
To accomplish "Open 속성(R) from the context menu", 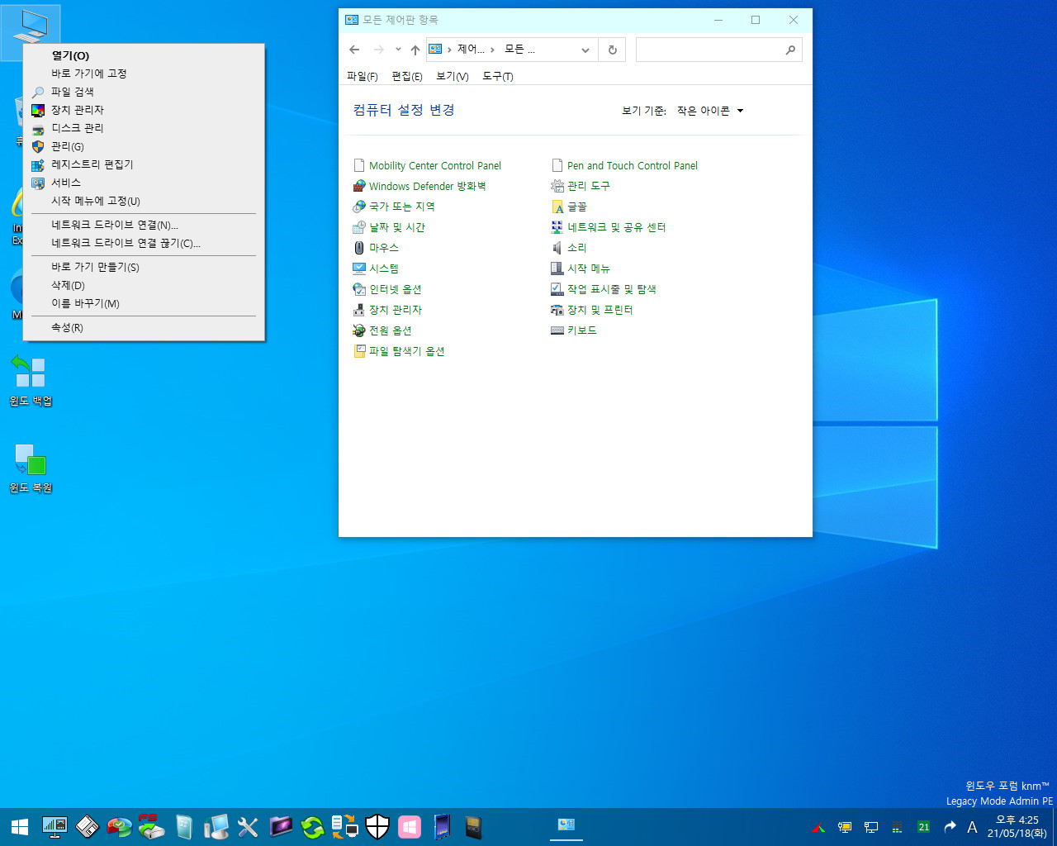I will click(x=144, y=328).
